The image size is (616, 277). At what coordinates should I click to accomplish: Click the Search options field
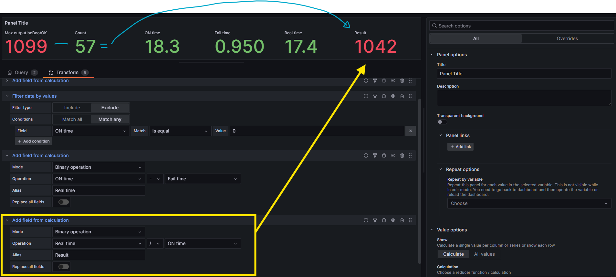tap(521, 26)
